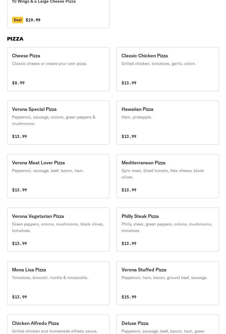Open Verona Special Pizza item
The height and width of the screenshot is (334, 226).
[x=58, y=123]
